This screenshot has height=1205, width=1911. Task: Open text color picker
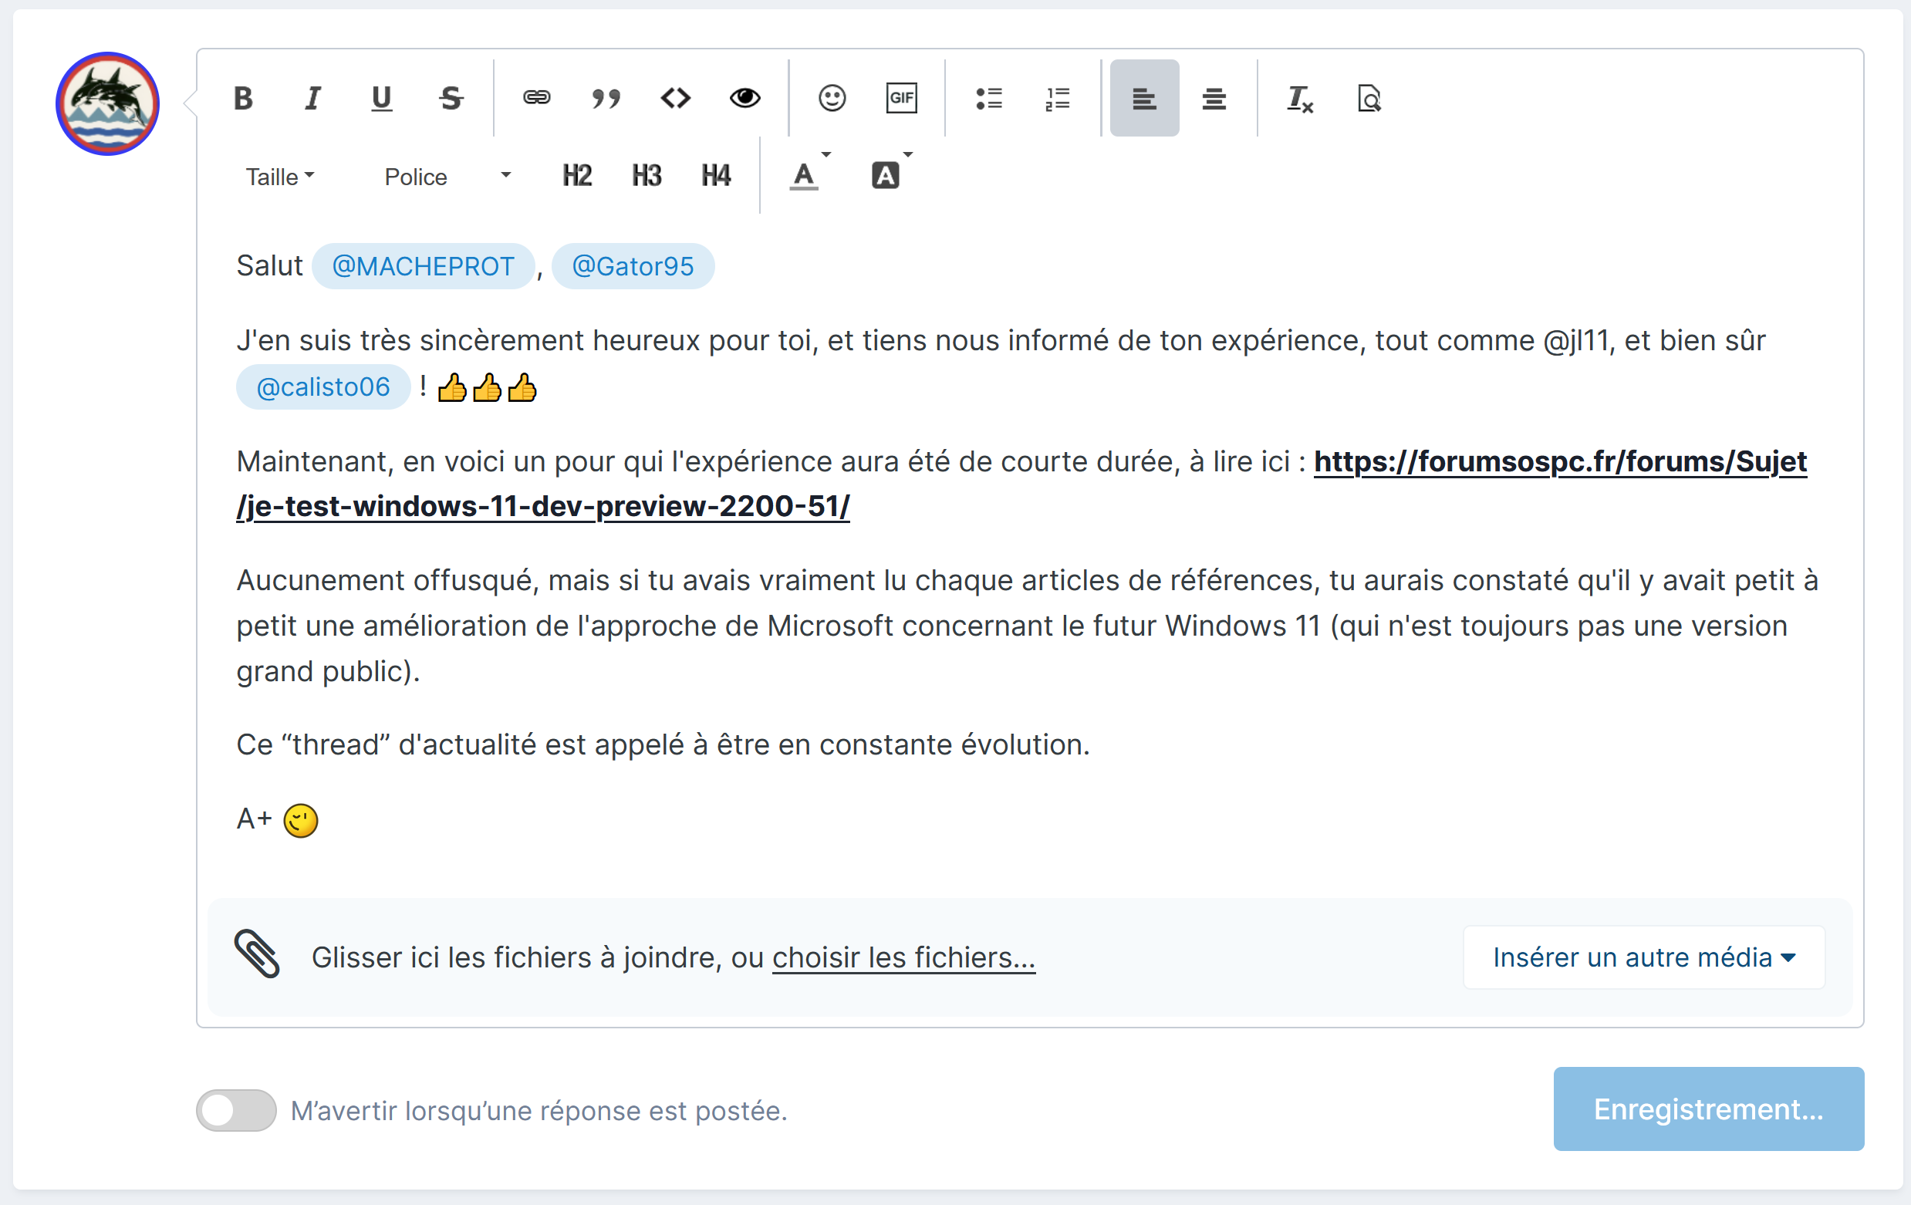coord(805,176)
